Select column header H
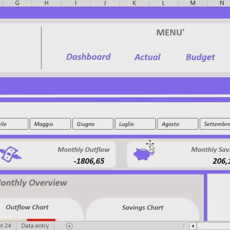 (46, 3)
